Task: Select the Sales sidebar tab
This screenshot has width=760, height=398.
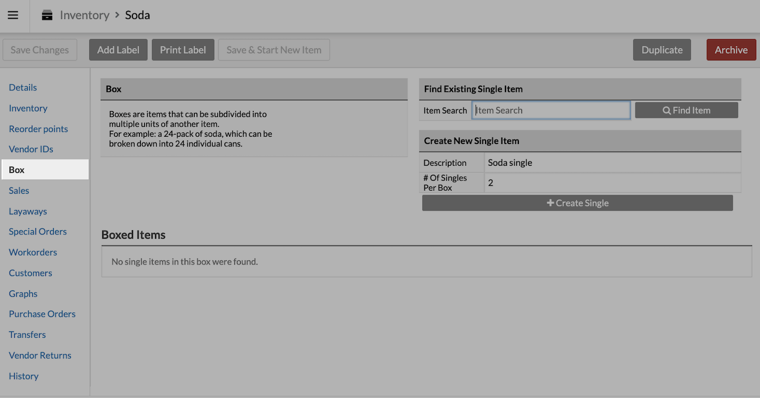Action: [19, 191]
